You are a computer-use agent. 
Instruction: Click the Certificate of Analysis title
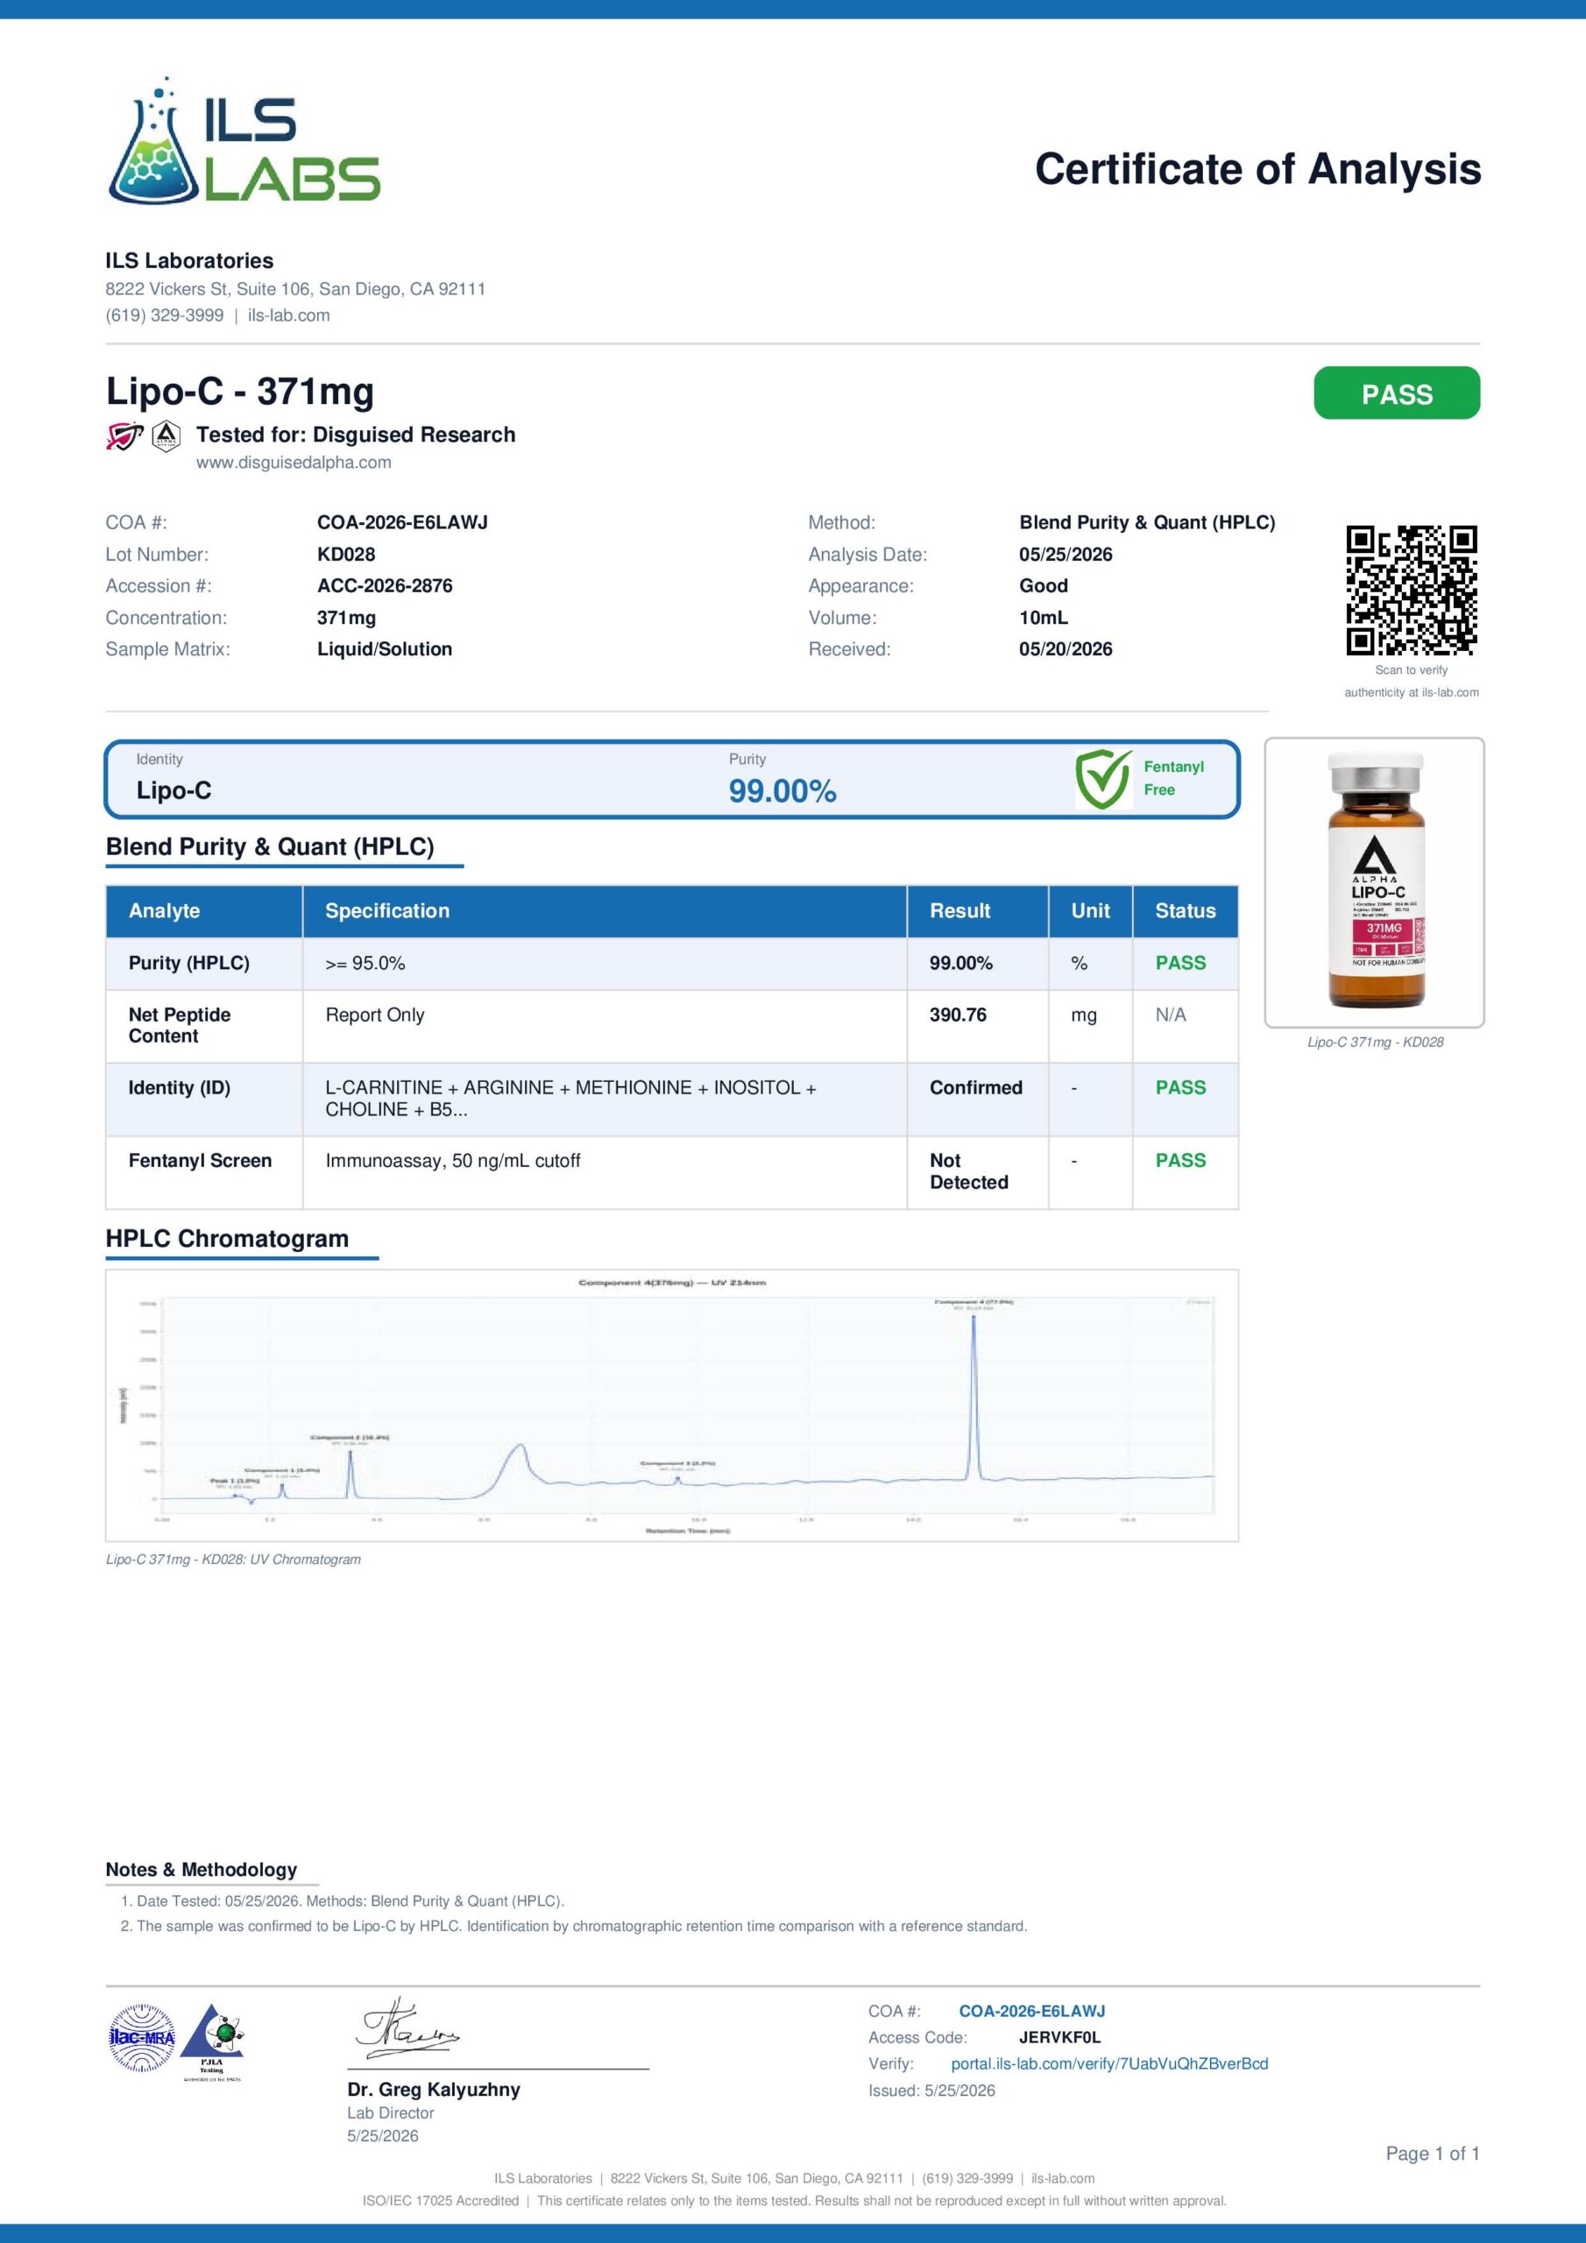click(x=1257, y=169)
